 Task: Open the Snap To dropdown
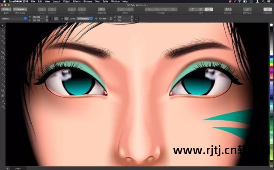(x=228, y=9)
